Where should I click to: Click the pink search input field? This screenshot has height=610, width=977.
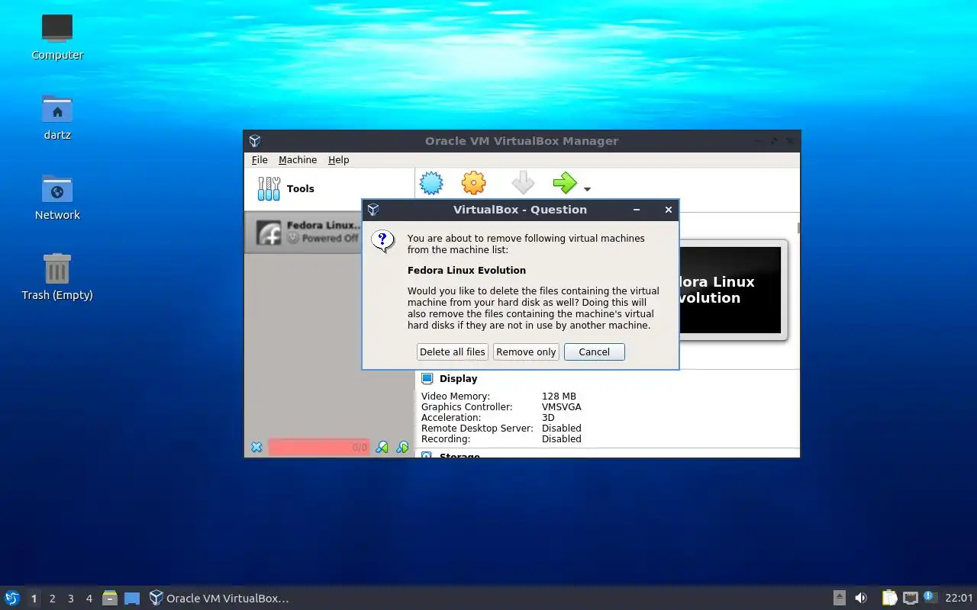318,447
